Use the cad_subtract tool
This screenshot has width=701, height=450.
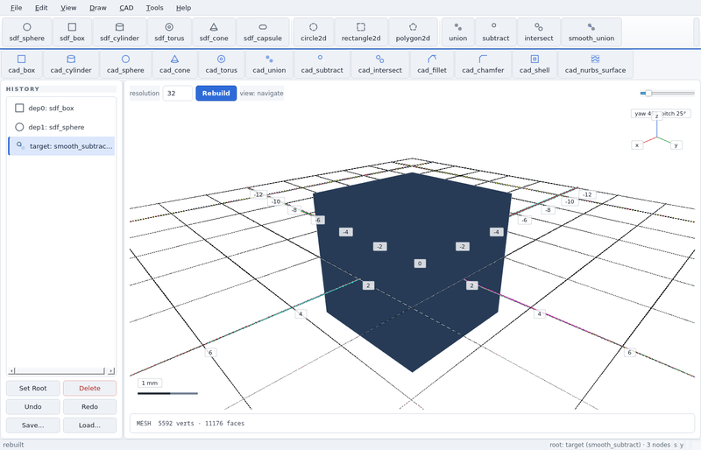322,65
